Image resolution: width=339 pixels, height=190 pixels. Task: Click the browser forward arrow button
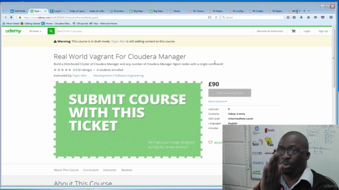pyautogui.click(x=11, y=17)
